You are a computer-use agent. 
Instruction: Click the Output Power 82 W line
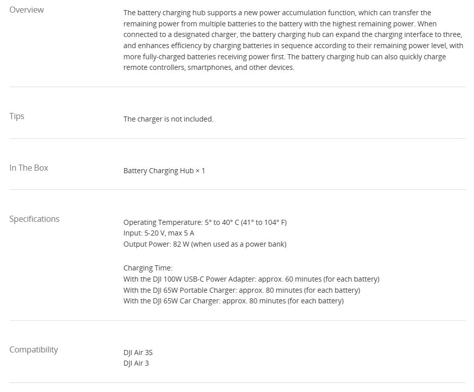(205, 244)
